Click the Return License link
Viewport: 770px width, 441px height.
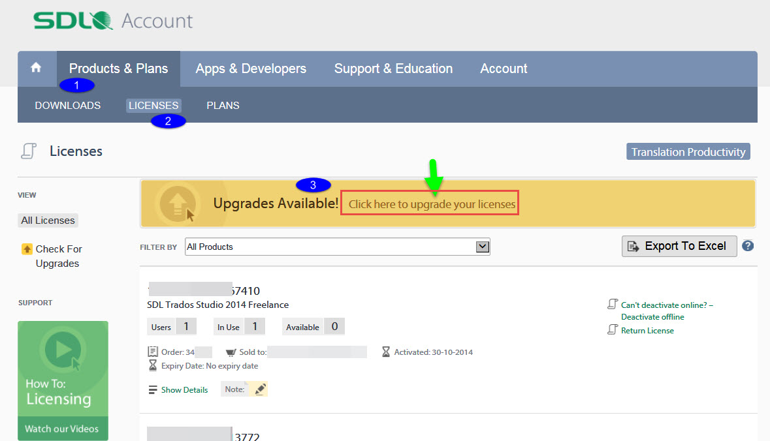pyautogui.click(x=647, y=331)
